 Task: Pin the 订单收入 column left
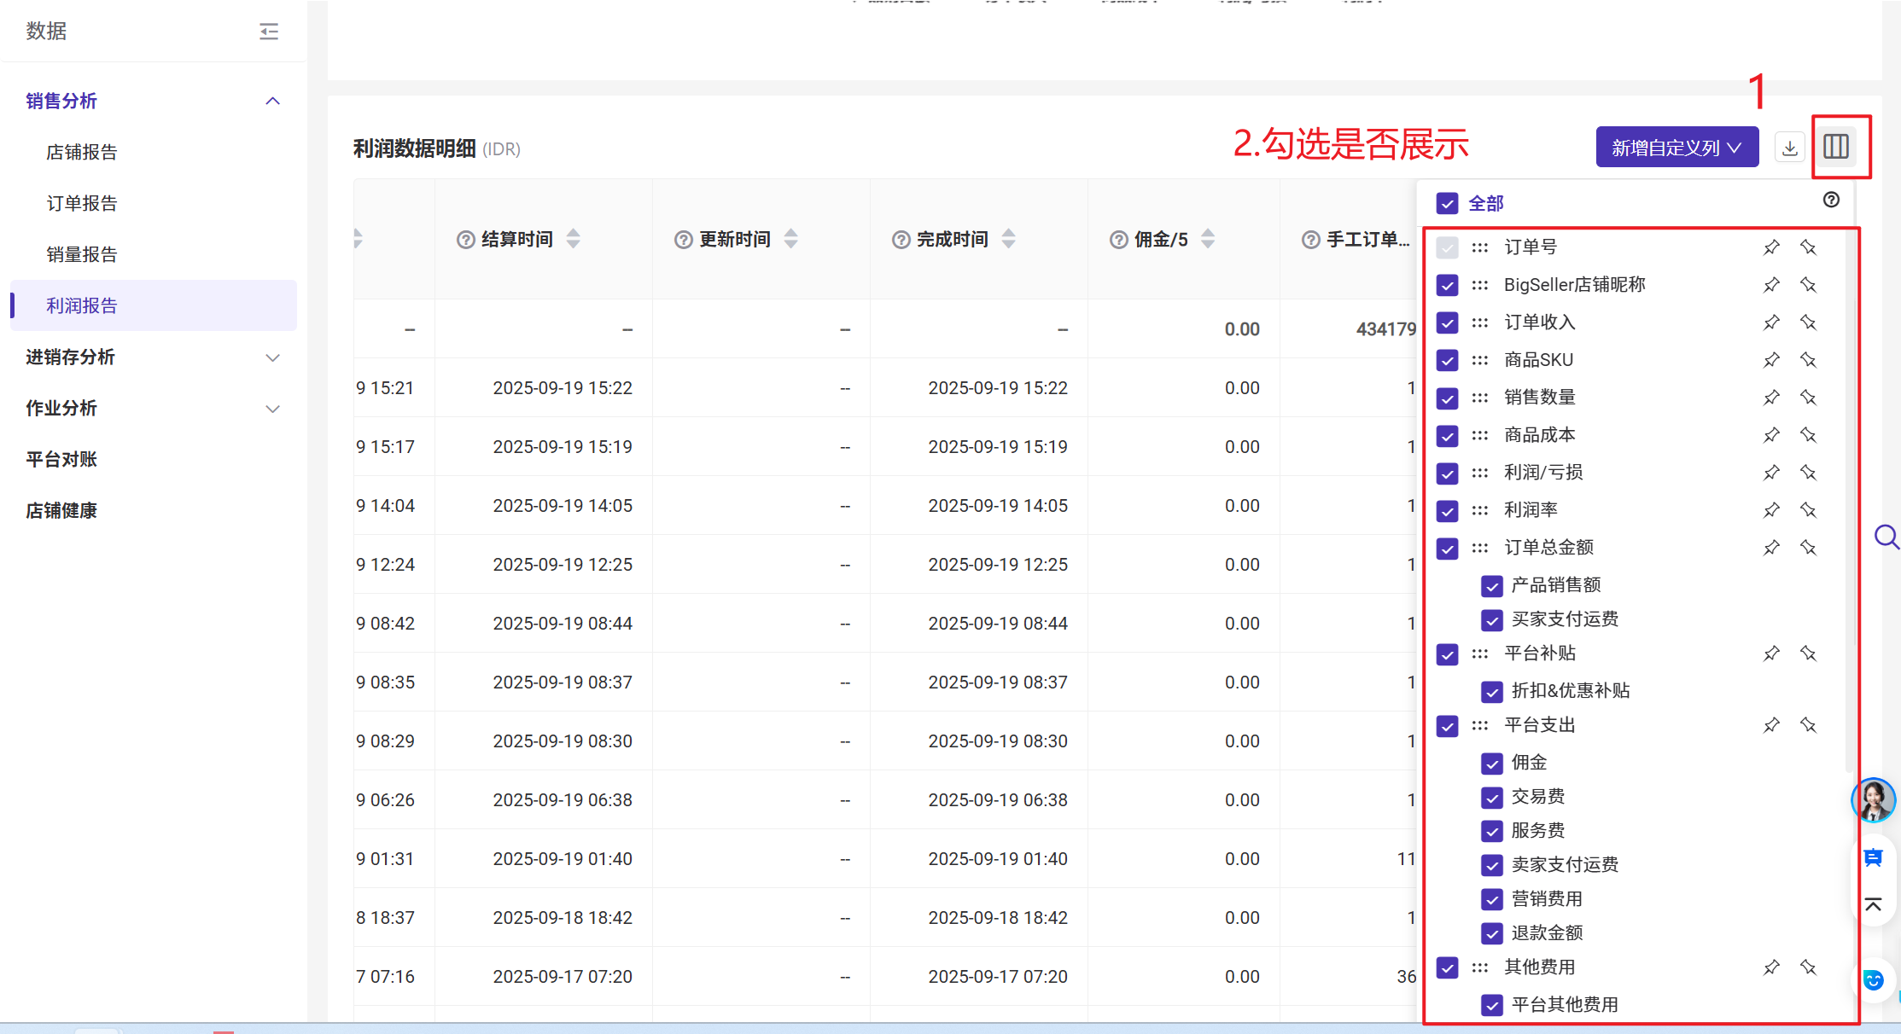(x=1771, y=322)
